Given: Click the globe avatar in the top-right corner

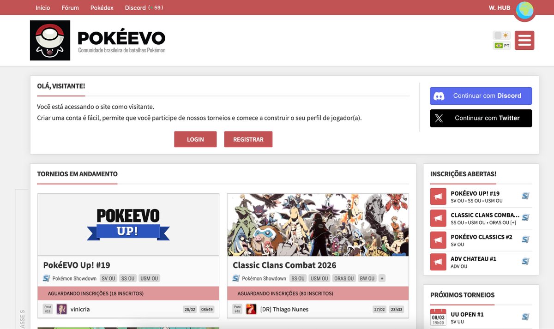Looking at the screenshot, I should point(524,12).
